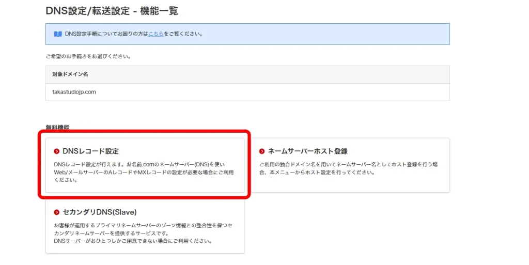
Task: Click the ネームサーバーホスト登録 card description text
Action: (x=349, y=168)
